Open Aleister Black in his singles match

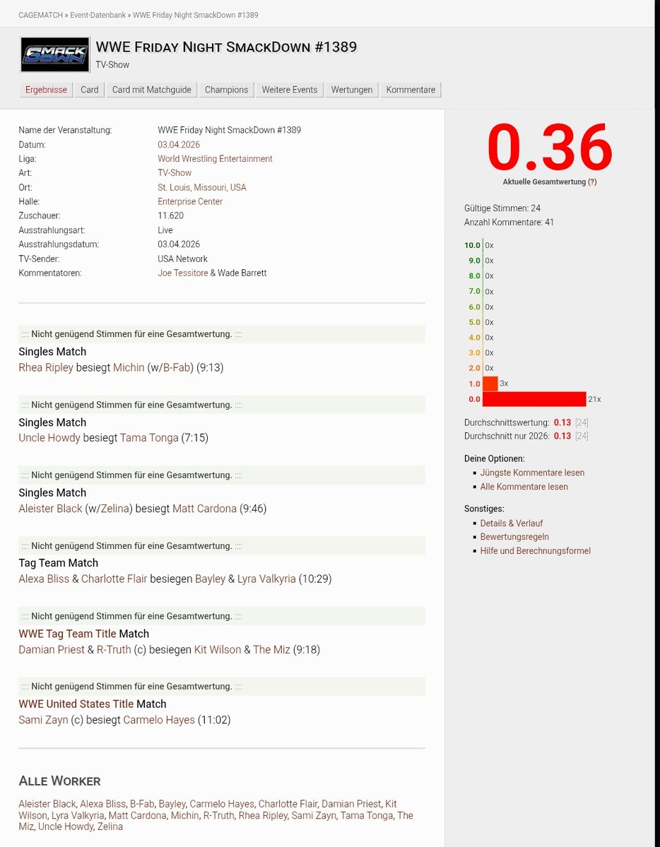[x=50, y=509]
